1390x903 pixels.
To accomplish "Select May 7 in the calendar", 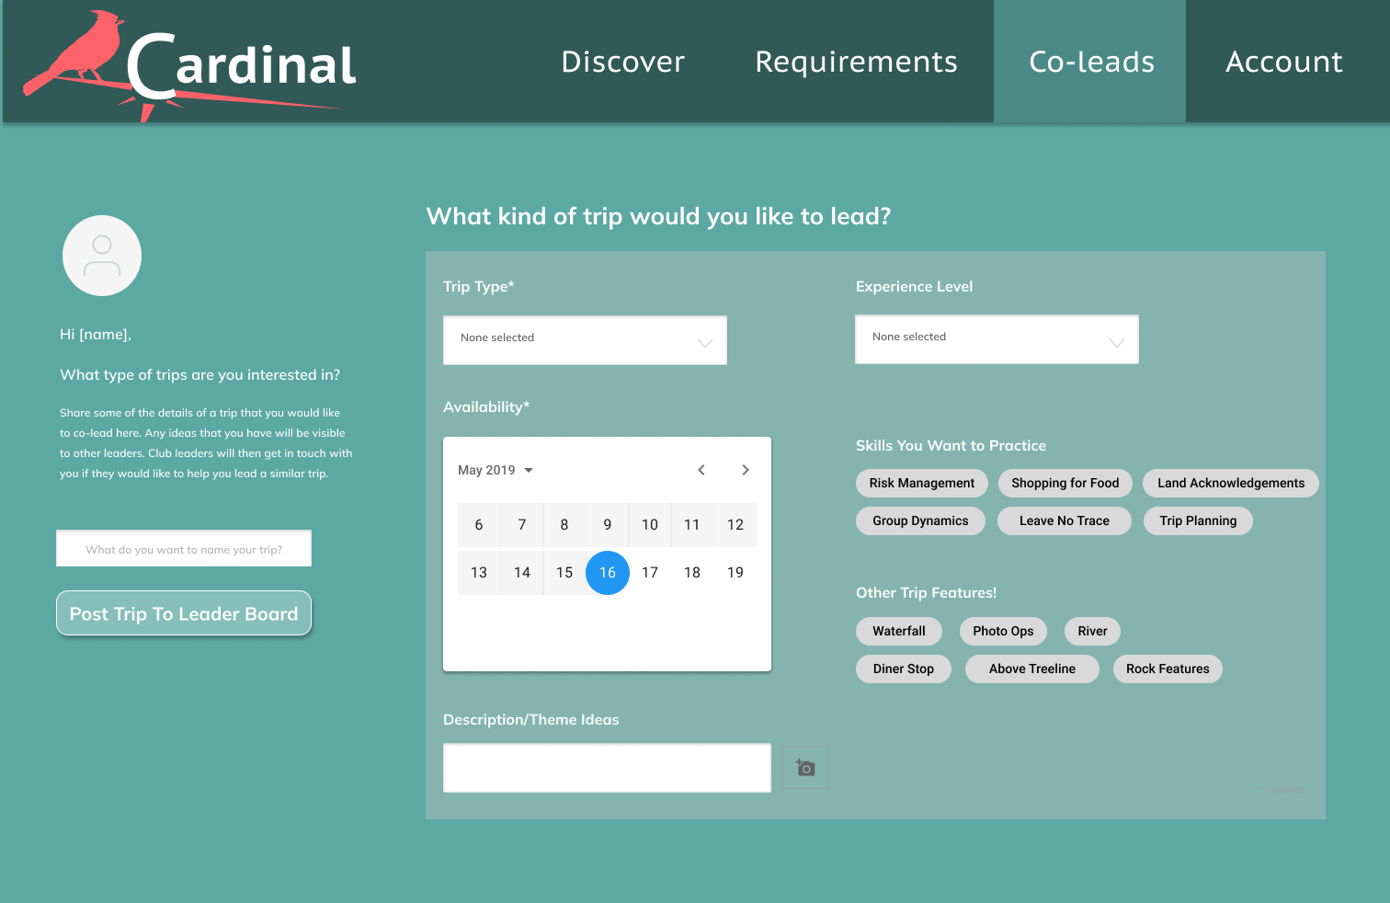I will pyautogui.click(x=522, y=525).
